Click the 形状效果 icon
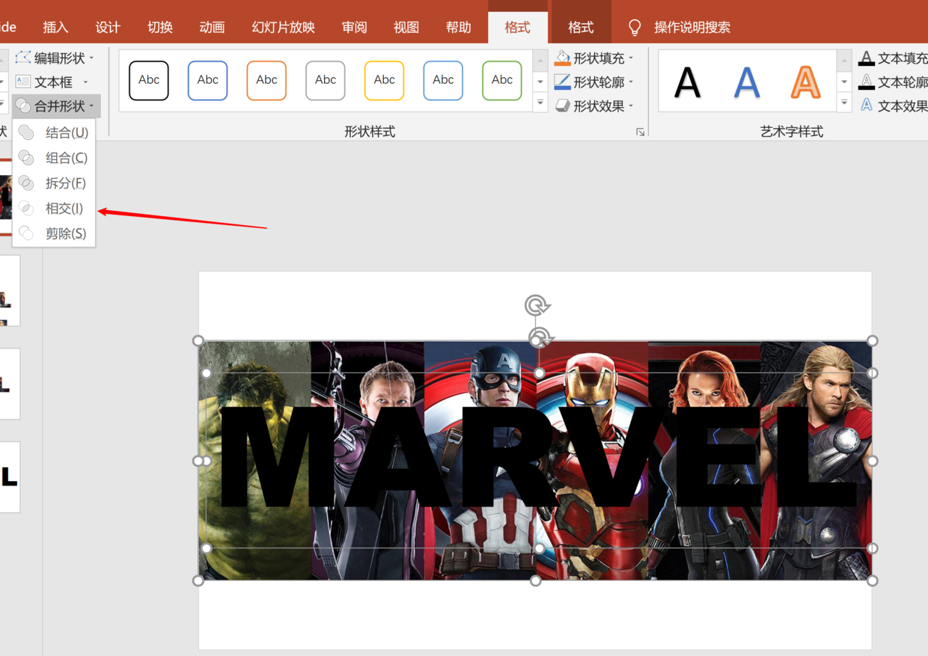 point(563,106)
